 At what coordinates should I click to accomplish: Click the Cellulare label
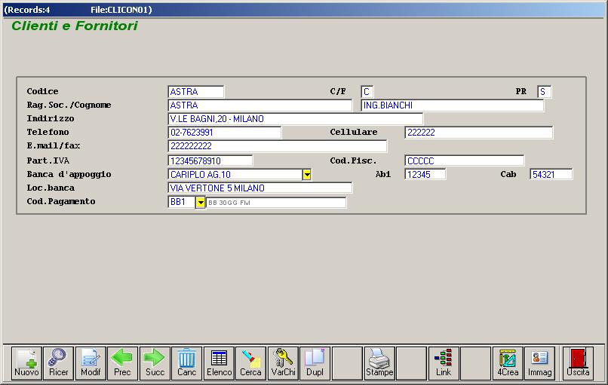click(x=354, y=132)
